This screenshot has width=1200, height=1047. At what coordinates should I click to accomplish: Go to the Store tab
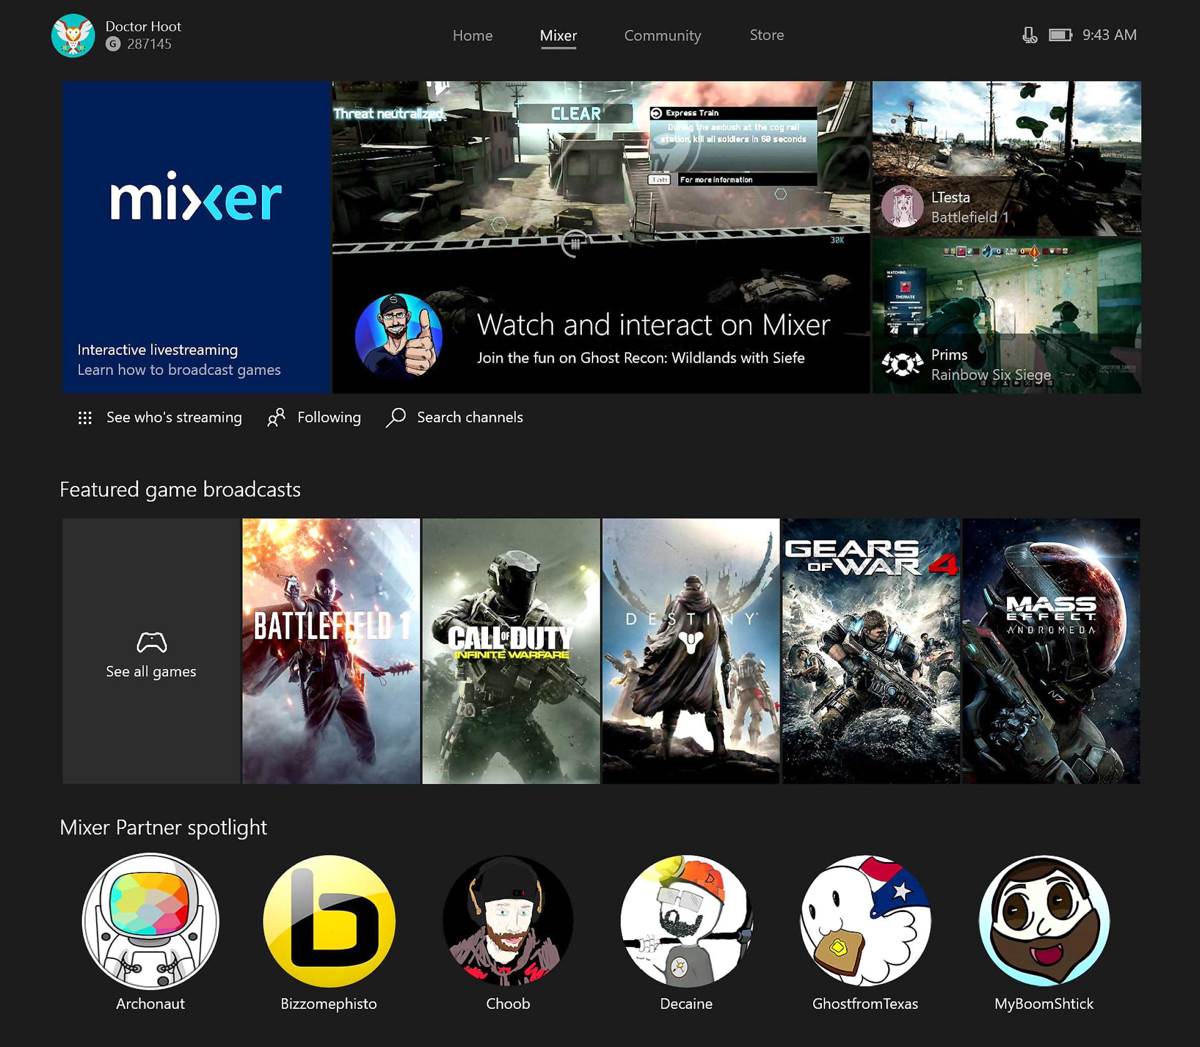(x=766, y=35)
